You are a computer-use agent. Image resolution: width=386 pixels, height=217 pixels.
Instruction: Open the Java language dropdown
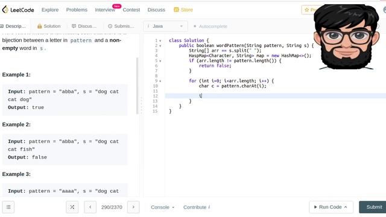(x=165, y=26)
